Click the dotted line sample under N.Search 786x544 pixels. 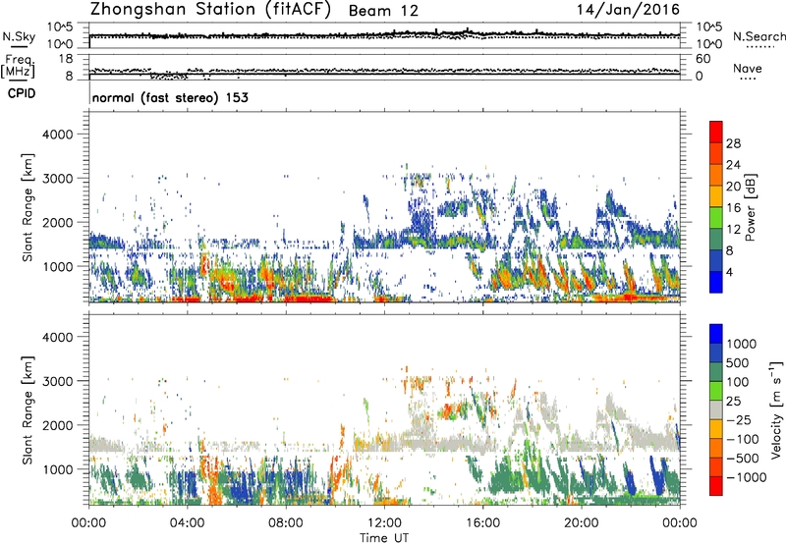click(x=759, y=47)
